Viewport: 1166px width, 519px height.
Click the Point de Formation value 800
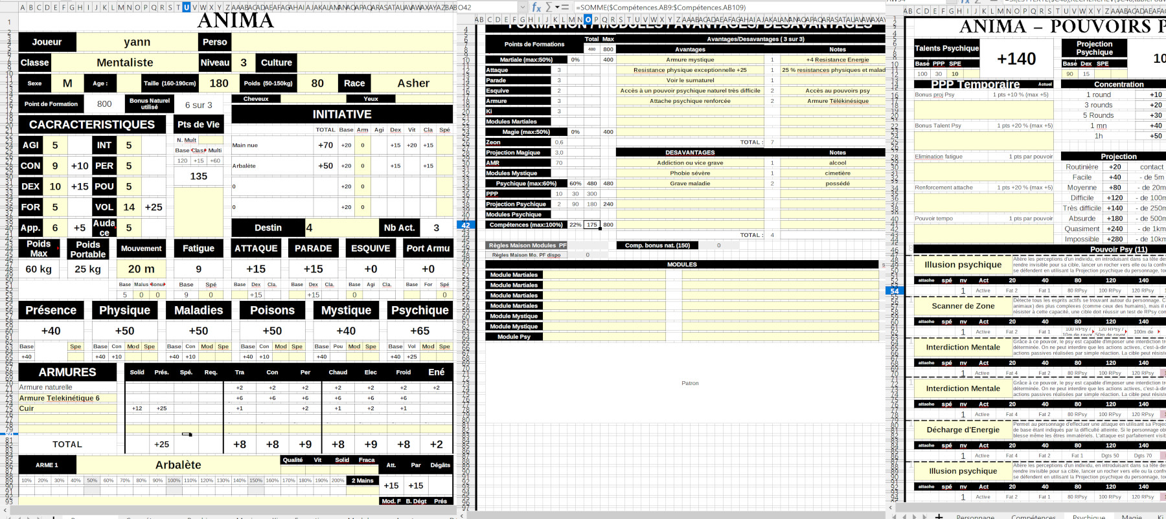tap(104, 104)
